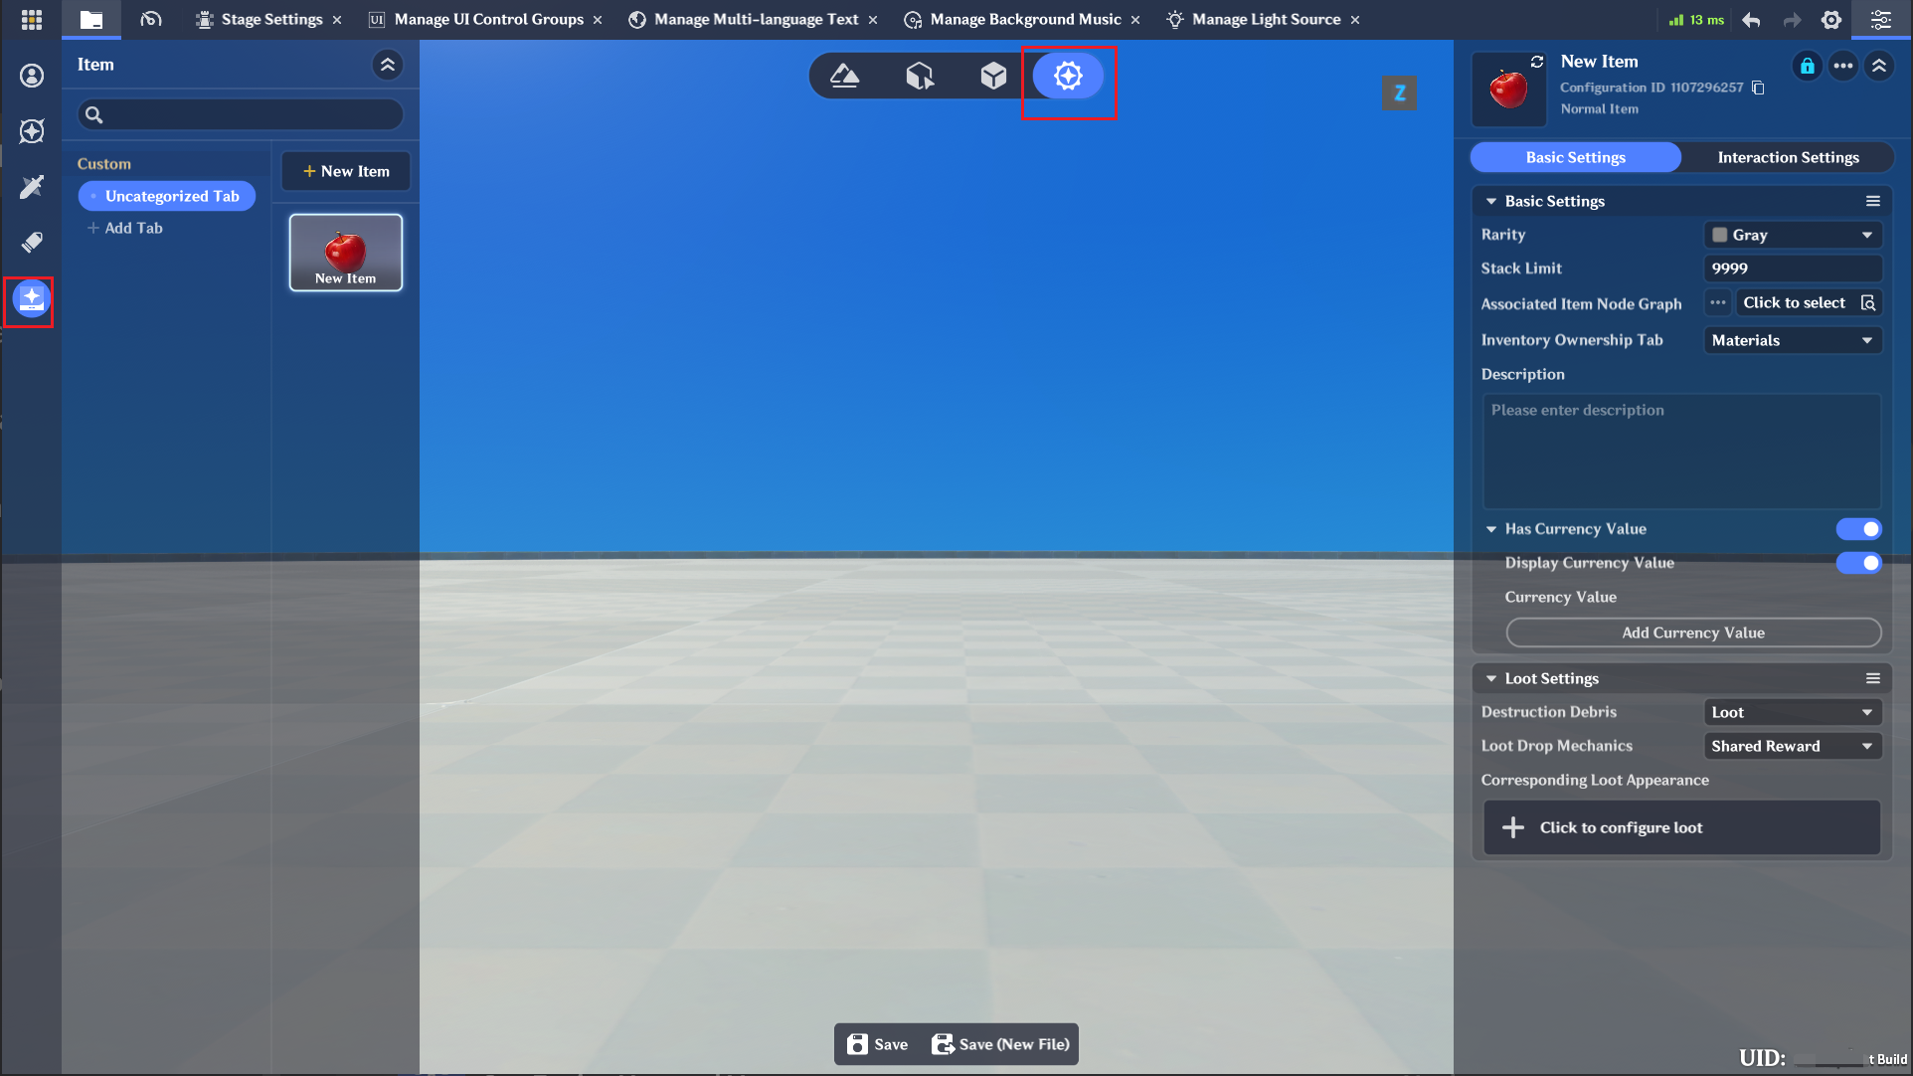1913x1076 pixels.
Task: Toggle Has Currency Value switch
Action: (x=1857, y=529)
